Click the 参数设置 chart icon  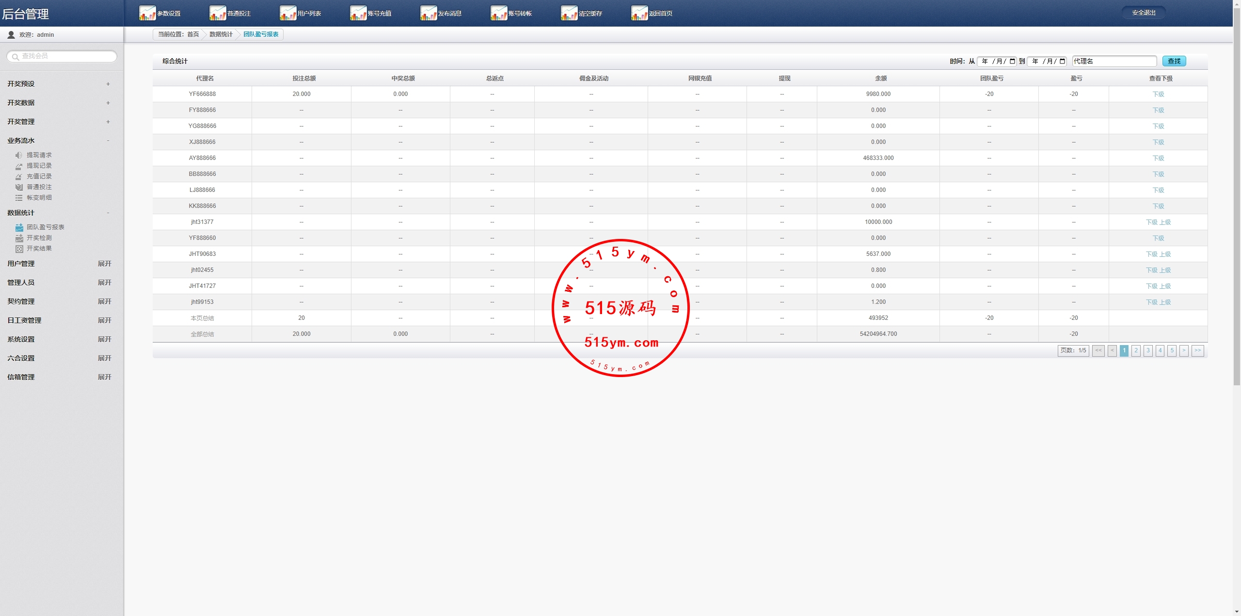147,13
